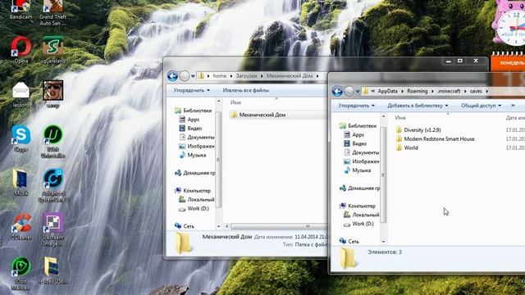The width and height of the screenshot is (525, 295).
Task: Click forward button in the saves window
Action: pos(349,91)
